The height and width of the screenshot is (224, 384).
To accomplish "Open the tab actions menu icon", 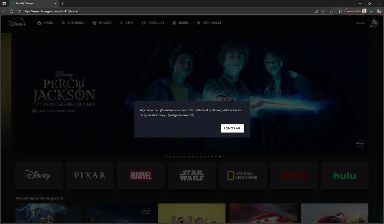I will (x=4, y=3).
